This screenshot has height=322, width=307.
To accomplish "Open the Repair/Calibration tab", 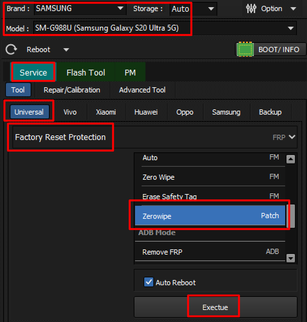I will (72, 90).
